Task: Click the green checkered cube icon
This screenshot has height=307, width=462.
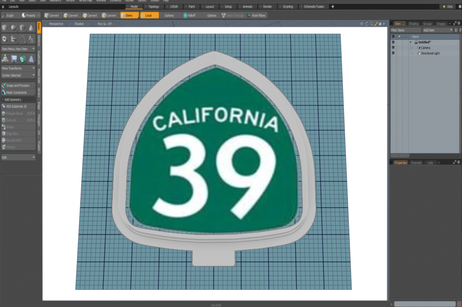Action: coord(23,59)
